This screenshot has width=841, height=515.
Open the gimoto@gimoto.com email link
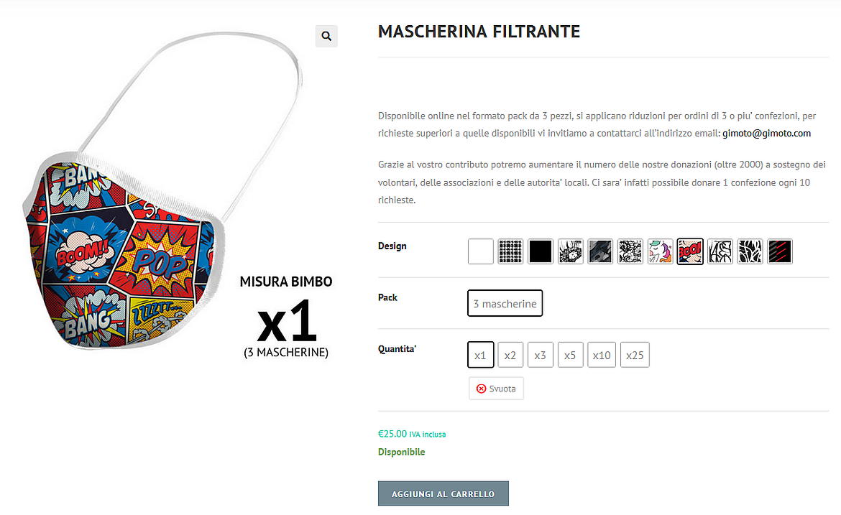(x=766, y=134)
